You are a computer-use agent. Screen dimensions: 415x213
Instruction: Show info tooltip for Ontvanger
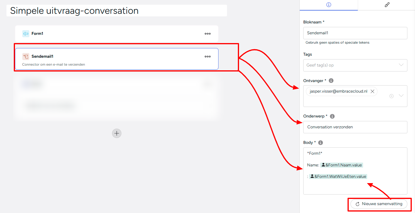[x=331, y=81]
